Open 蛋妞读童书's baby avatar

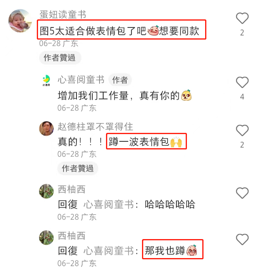(x=20, y=21)
